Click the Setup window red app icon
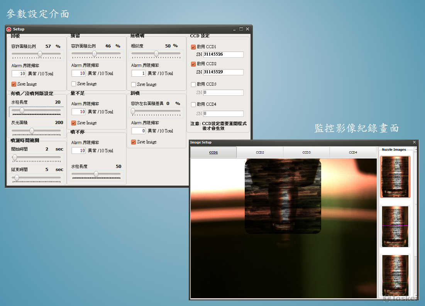 tap(9, 29)
